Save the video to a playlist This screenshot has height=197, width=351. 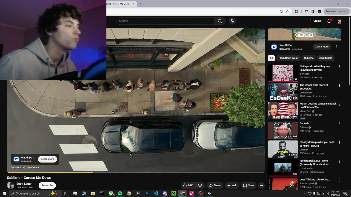pyautogui.click(x=248, y=185)
